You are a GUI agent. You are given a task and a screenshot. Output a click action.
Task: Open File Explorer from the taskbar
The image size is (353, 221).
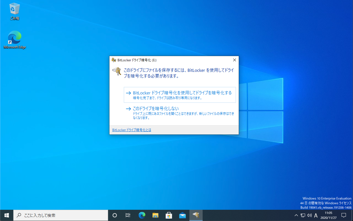coord(155,215)
